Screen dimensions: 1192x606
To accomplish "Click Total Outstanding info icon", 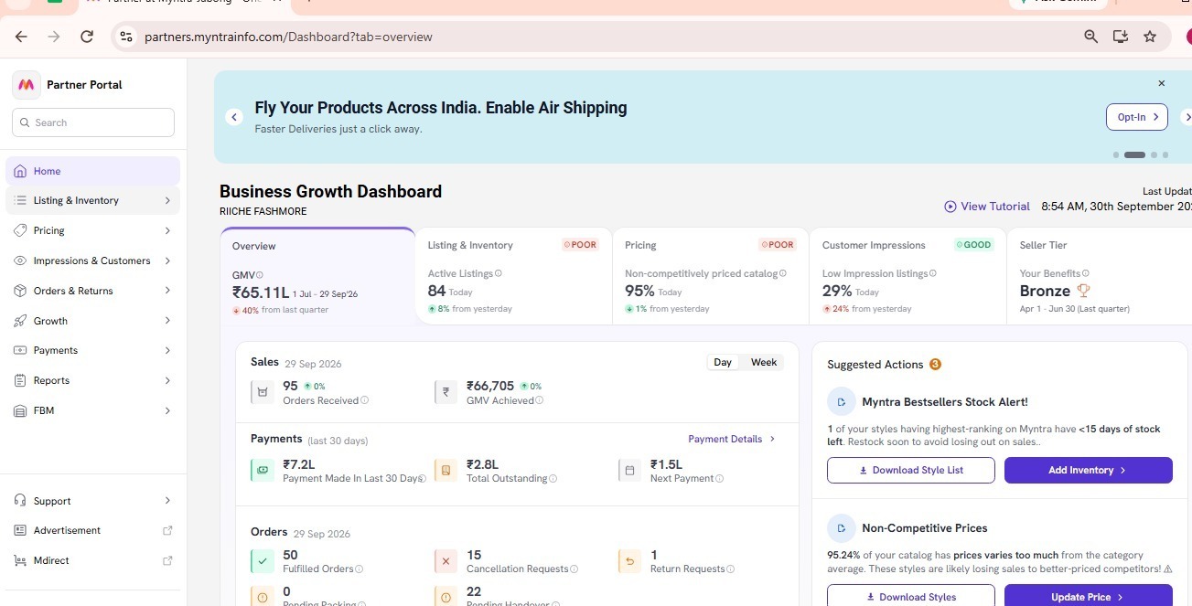I will click(x=553, y=478).
